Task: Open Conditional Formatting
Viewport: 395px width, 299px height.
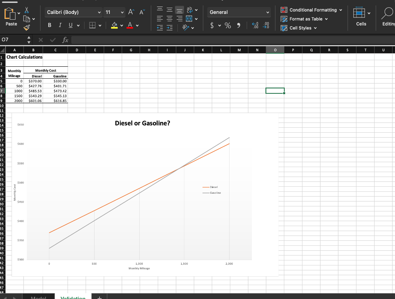Action: [312, 10]
